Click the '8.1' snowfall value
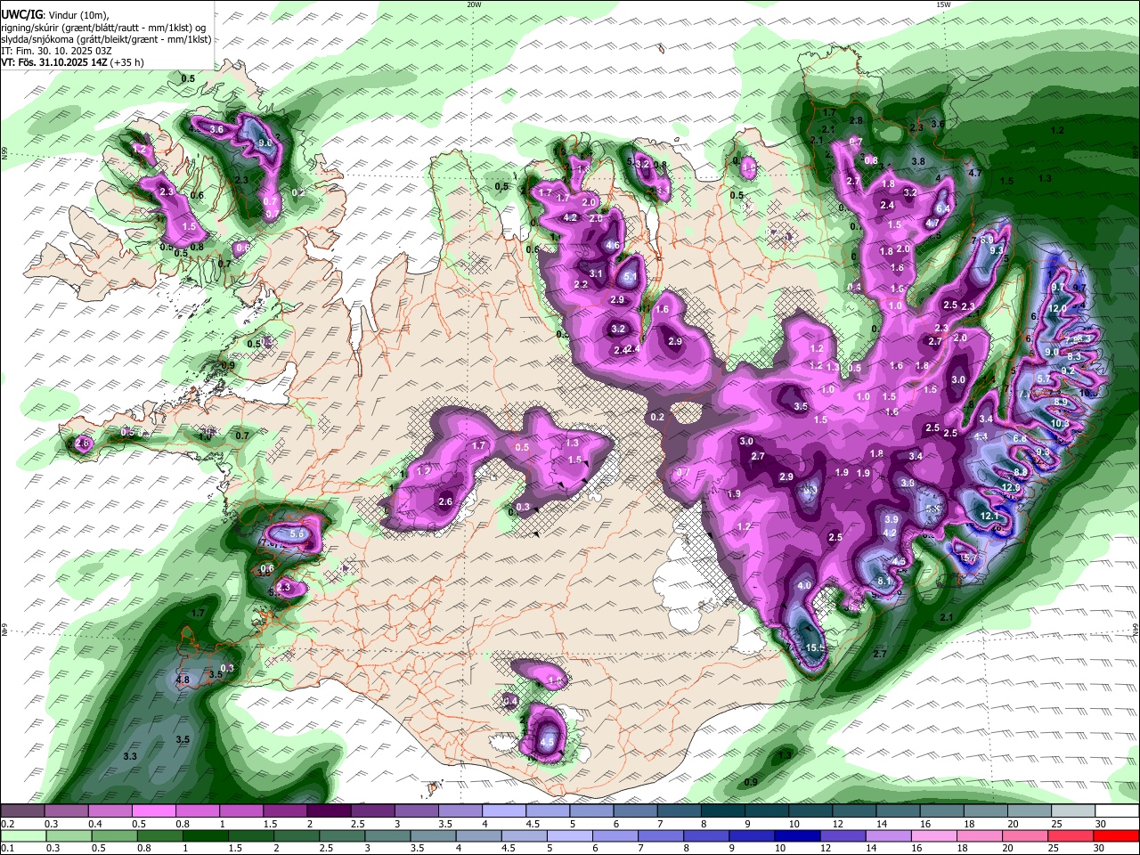The width and height of the screenshot is (1140, 855). point(884,582)
